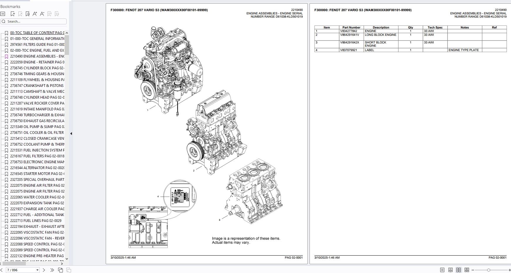Click the next view icon
This screenshot has height=273, width=511.
pos(68,270)
